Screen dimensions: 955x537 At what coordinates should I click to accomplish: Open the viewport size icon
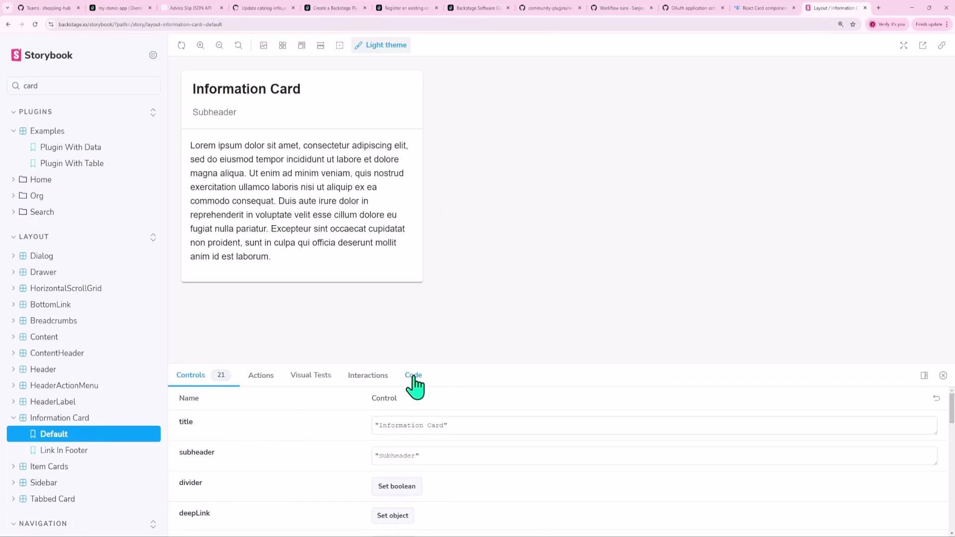pos(301,45)
